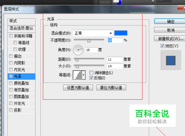Click the size value field showing 14
Image resolution: width=185 pixels, height=136 pixels.
pos(115,66)
